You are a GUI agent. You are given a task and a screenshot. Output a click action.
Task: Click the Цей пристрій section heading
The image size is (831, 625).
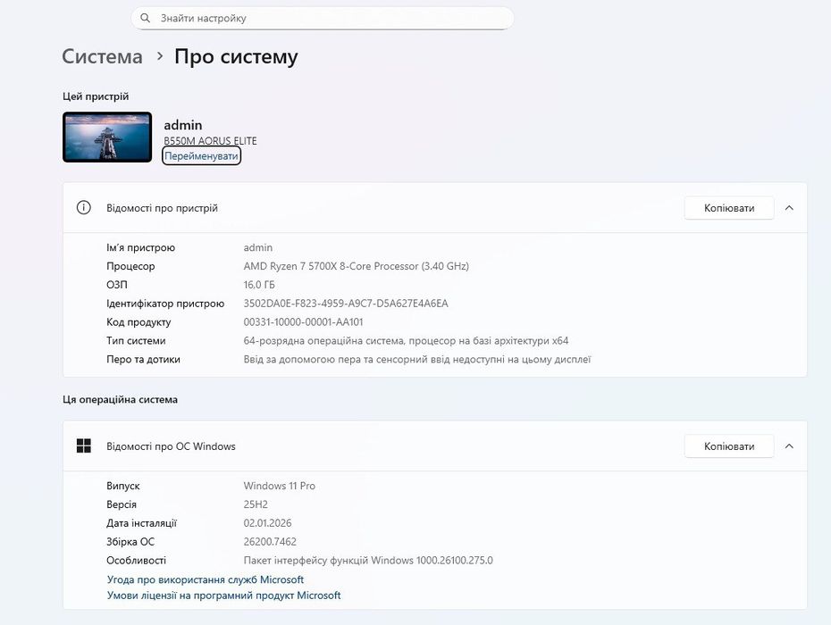pos(96,96)
